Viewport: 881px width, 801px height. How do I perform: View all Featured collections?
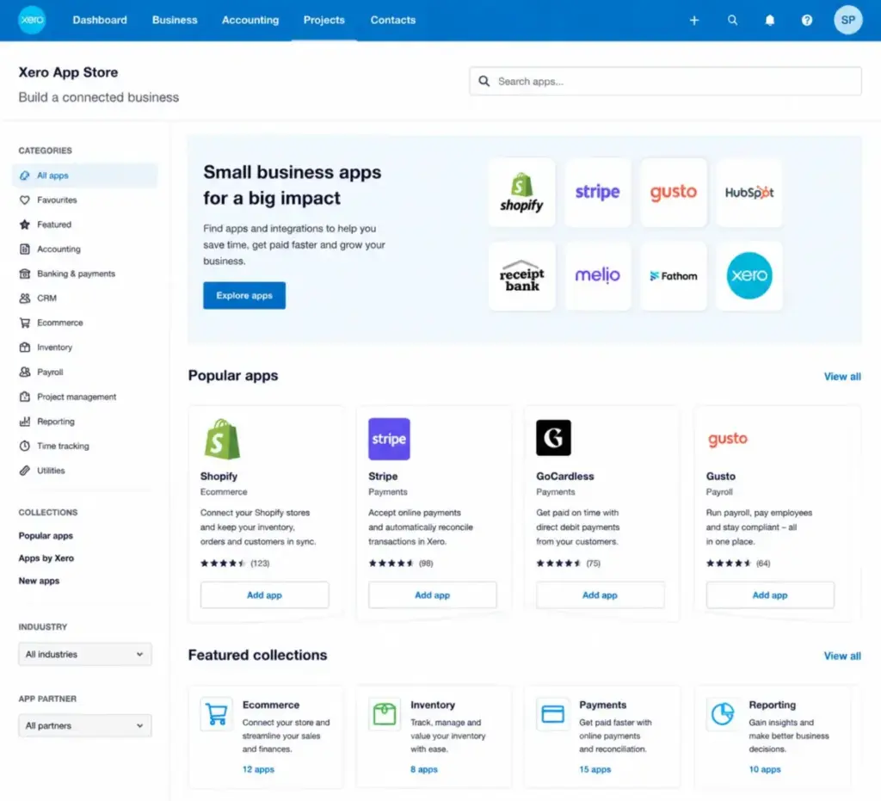(x=842, y=656)
